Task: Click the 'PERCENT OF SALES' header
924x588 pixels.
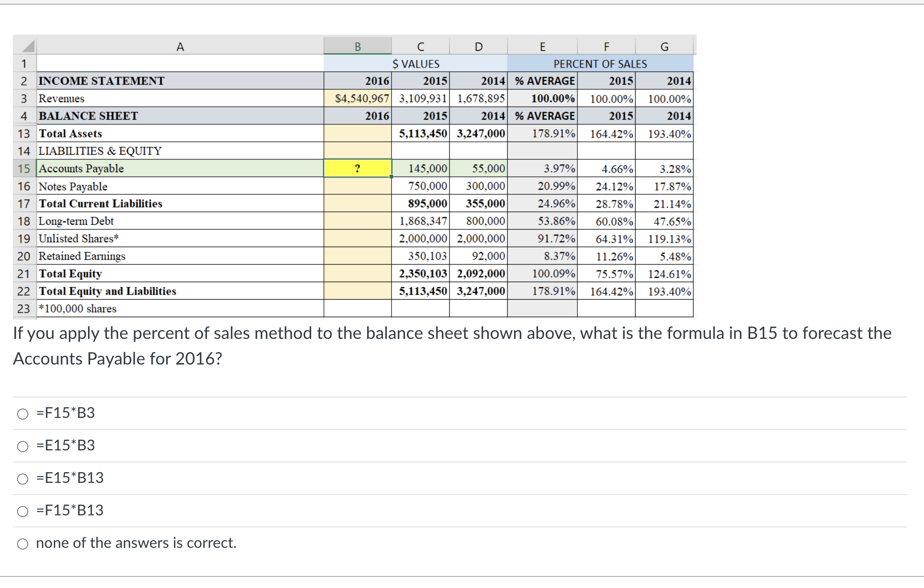Action: [x=600, y=64]
